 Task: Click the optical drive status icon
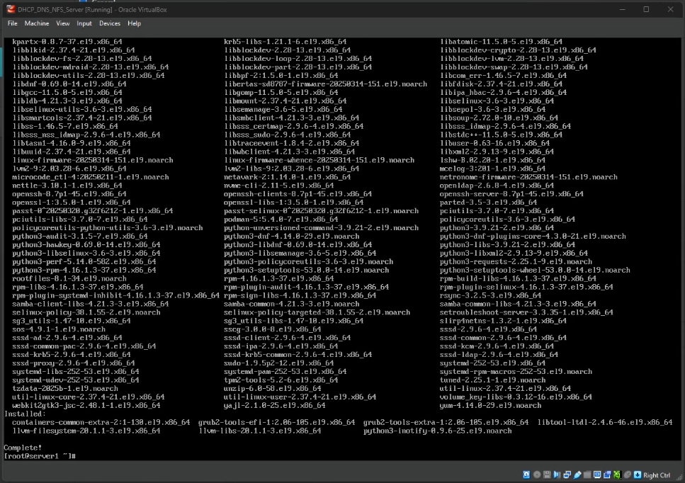click(x=537, y=475)
